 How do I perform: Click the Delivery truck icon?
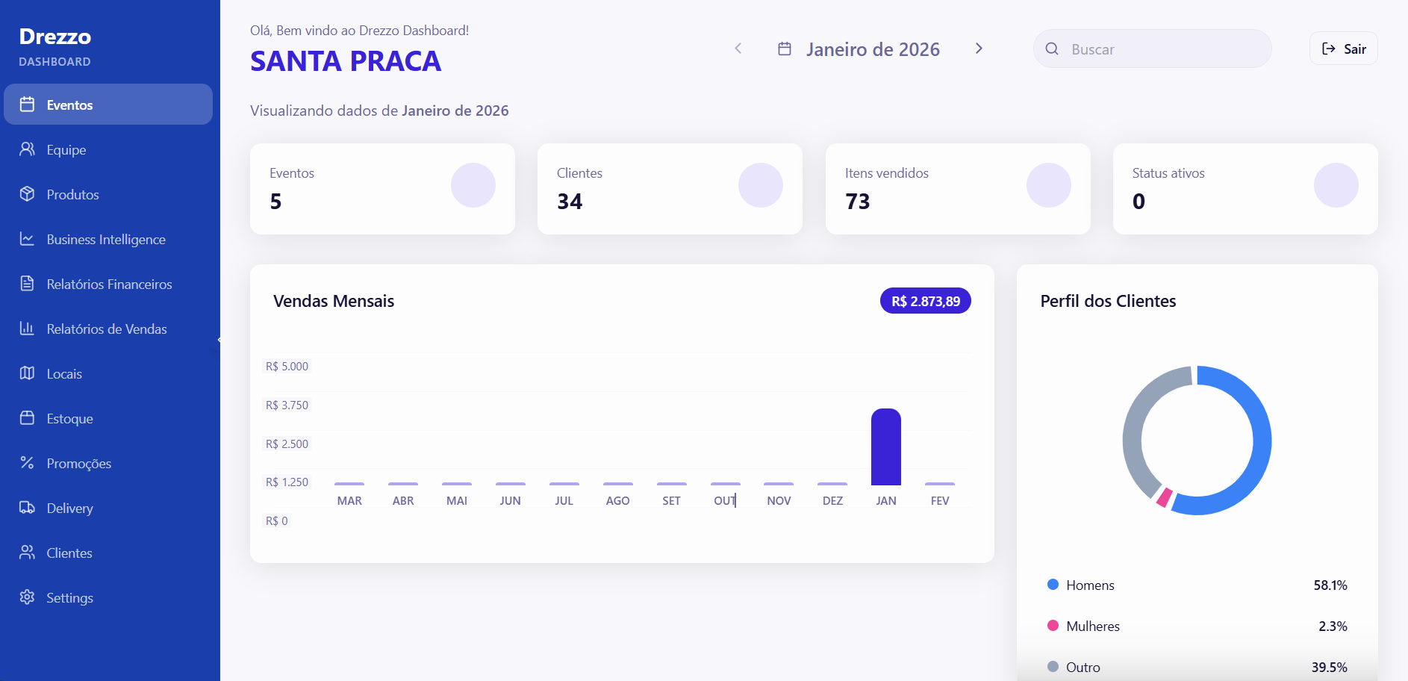27,508
